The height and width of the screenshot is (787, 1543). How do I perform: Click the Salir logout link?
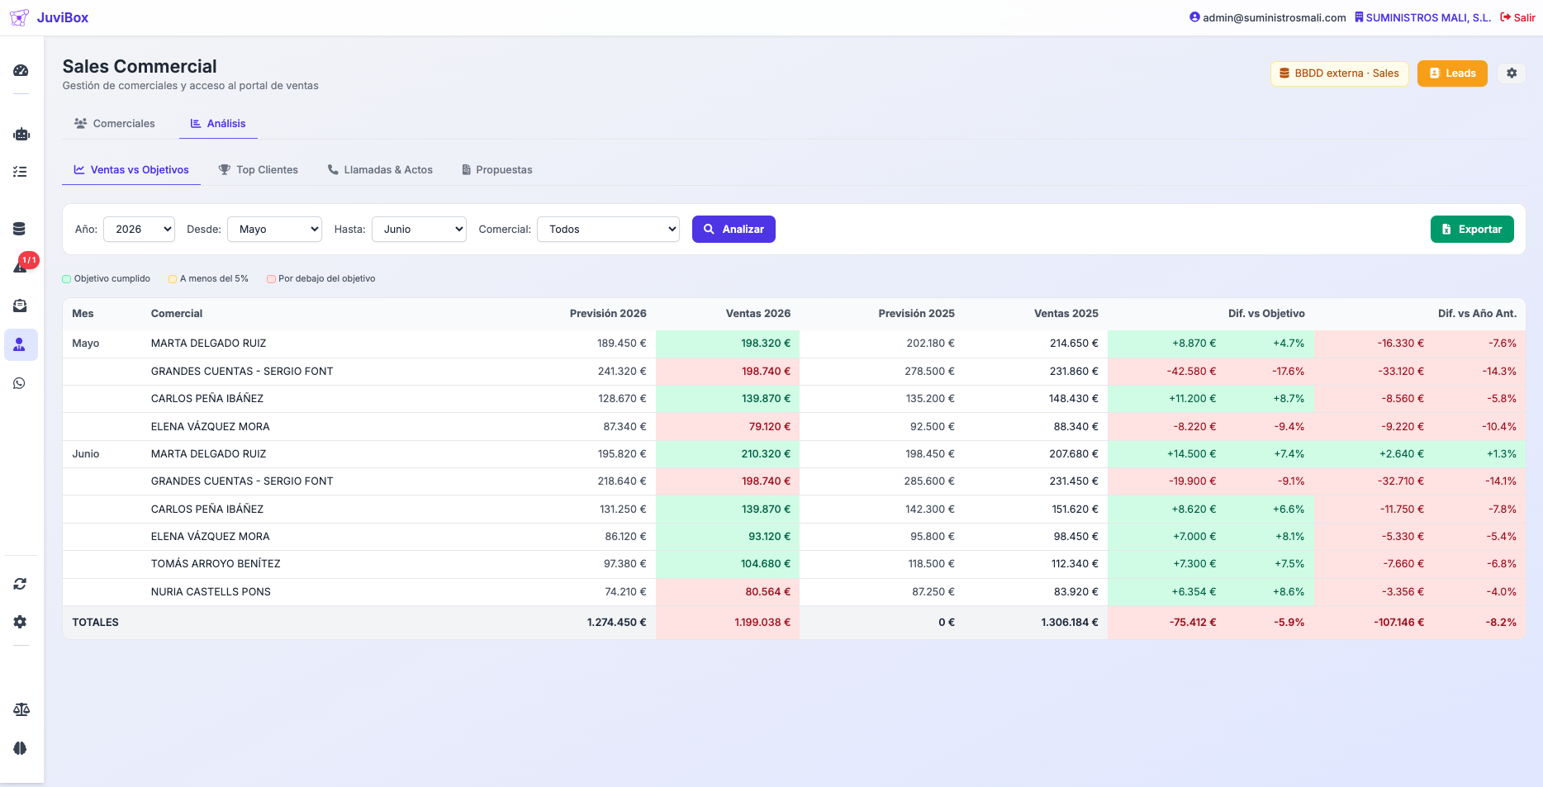(x=1517, y=17)
